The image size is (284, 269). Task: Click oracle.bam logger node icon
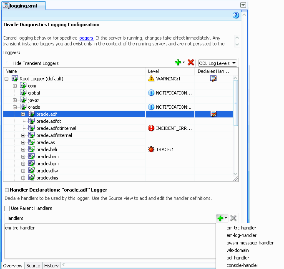point(32,157)
